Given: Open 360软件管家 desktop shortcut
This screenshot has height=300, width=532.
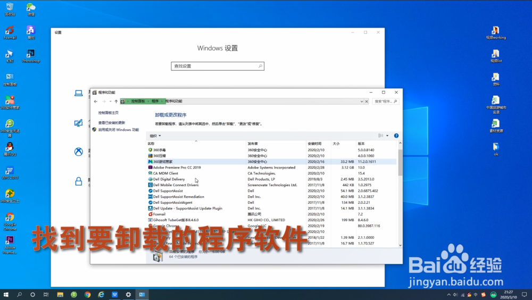Looking at the screenshot, I should (10, 103).
